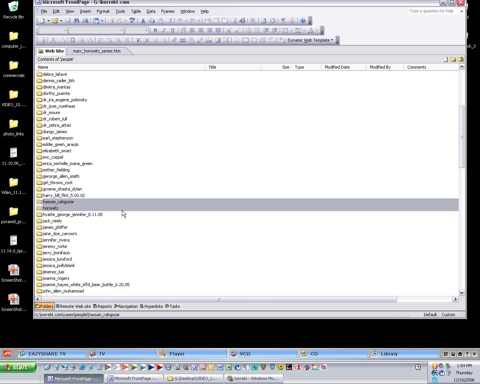Image resolution: width=480 pixels, height=384 pixels.
Task: Click the Font Color button
Action: pos(311,30)
